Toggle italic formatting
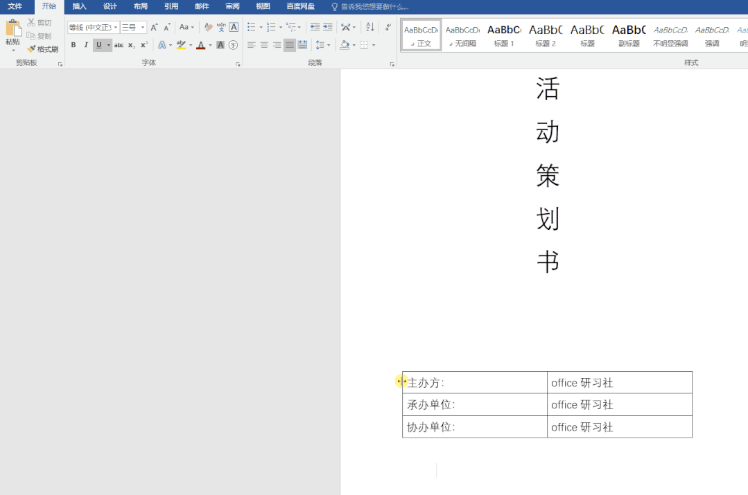 tap(86, 45)
